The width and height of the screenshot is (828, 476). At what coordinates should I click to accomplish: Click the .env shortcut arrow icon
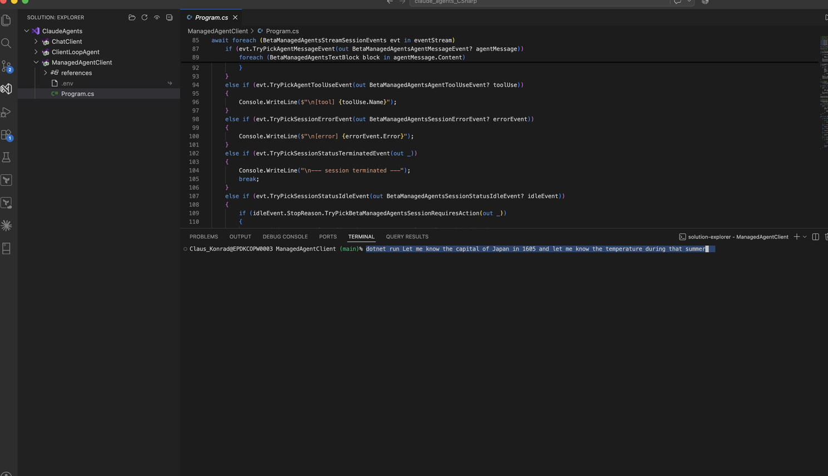(x=170, y=83)
